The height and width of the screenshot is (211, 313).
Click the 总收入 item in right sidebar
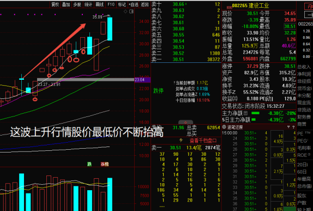coord(304,67)
